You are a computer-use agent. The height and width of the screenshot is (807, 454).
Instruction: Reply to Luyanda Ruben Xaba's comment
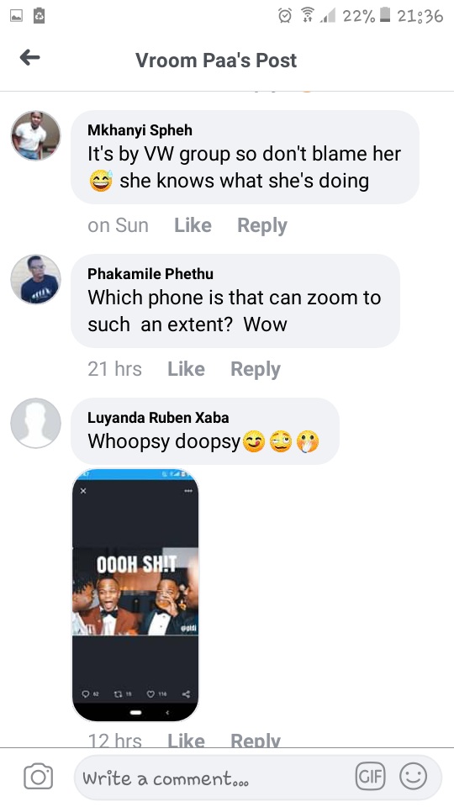click(x=256, y=740)
